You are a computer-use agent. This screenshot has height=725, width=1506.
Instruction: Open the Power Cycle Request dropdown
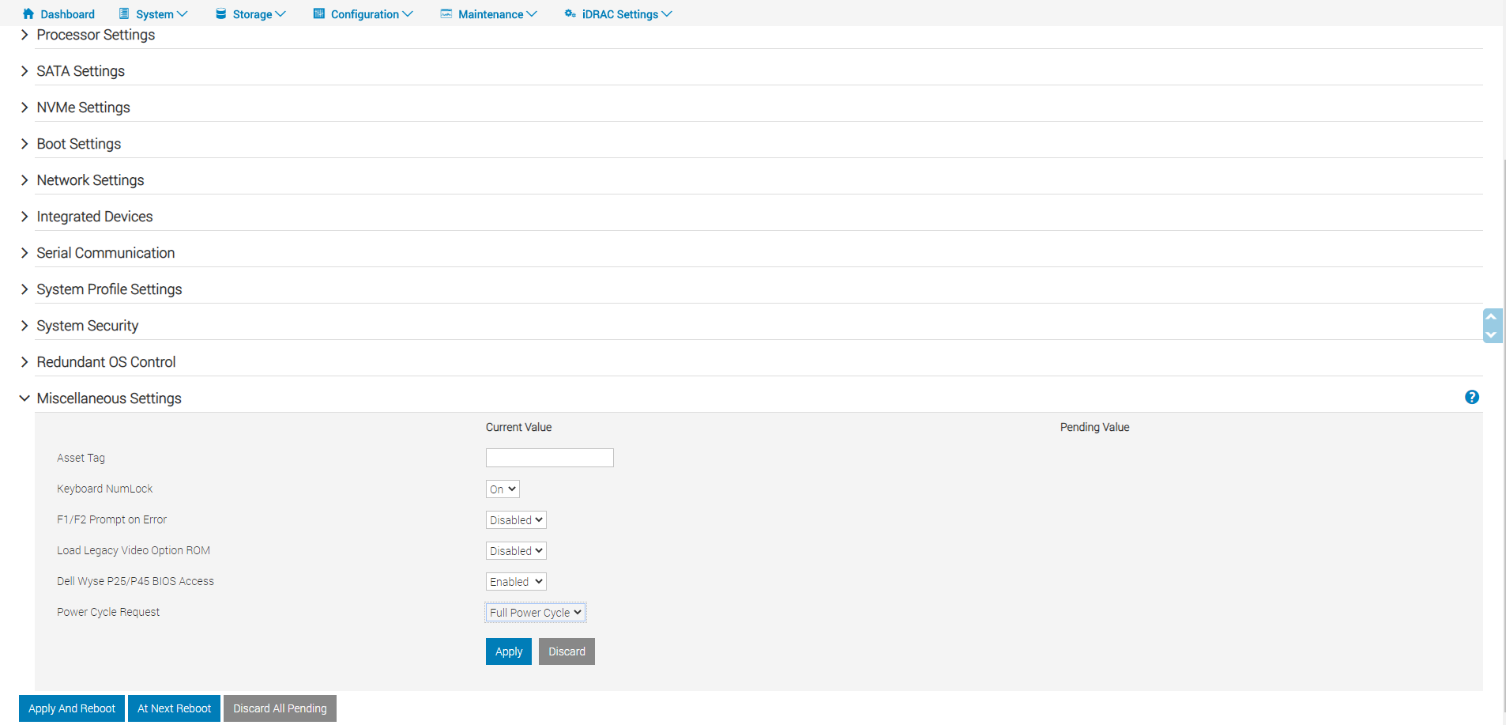[x=535, y=612]
